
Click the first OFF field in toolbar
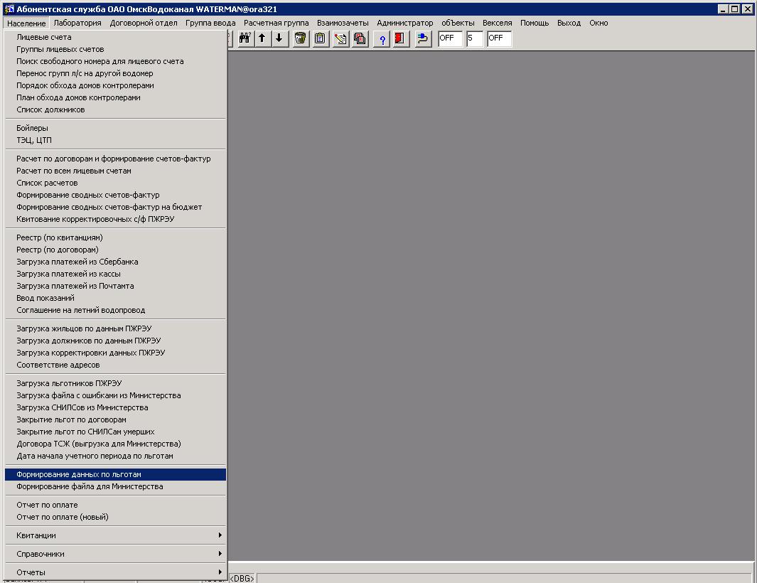[450, 38]
